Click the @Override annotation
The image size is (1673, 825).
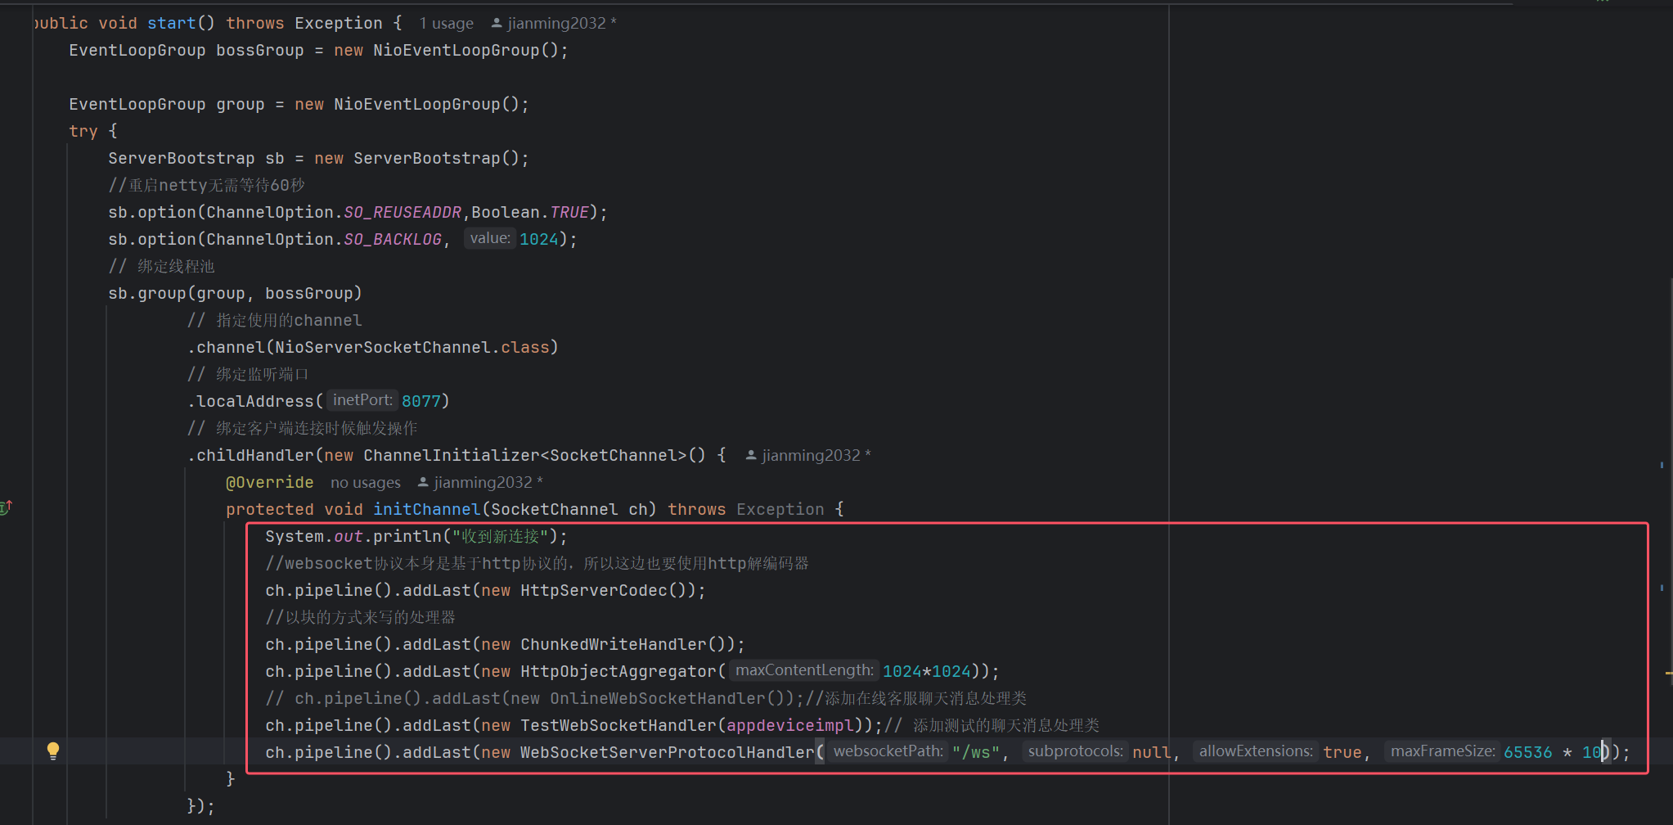(270, 483)
